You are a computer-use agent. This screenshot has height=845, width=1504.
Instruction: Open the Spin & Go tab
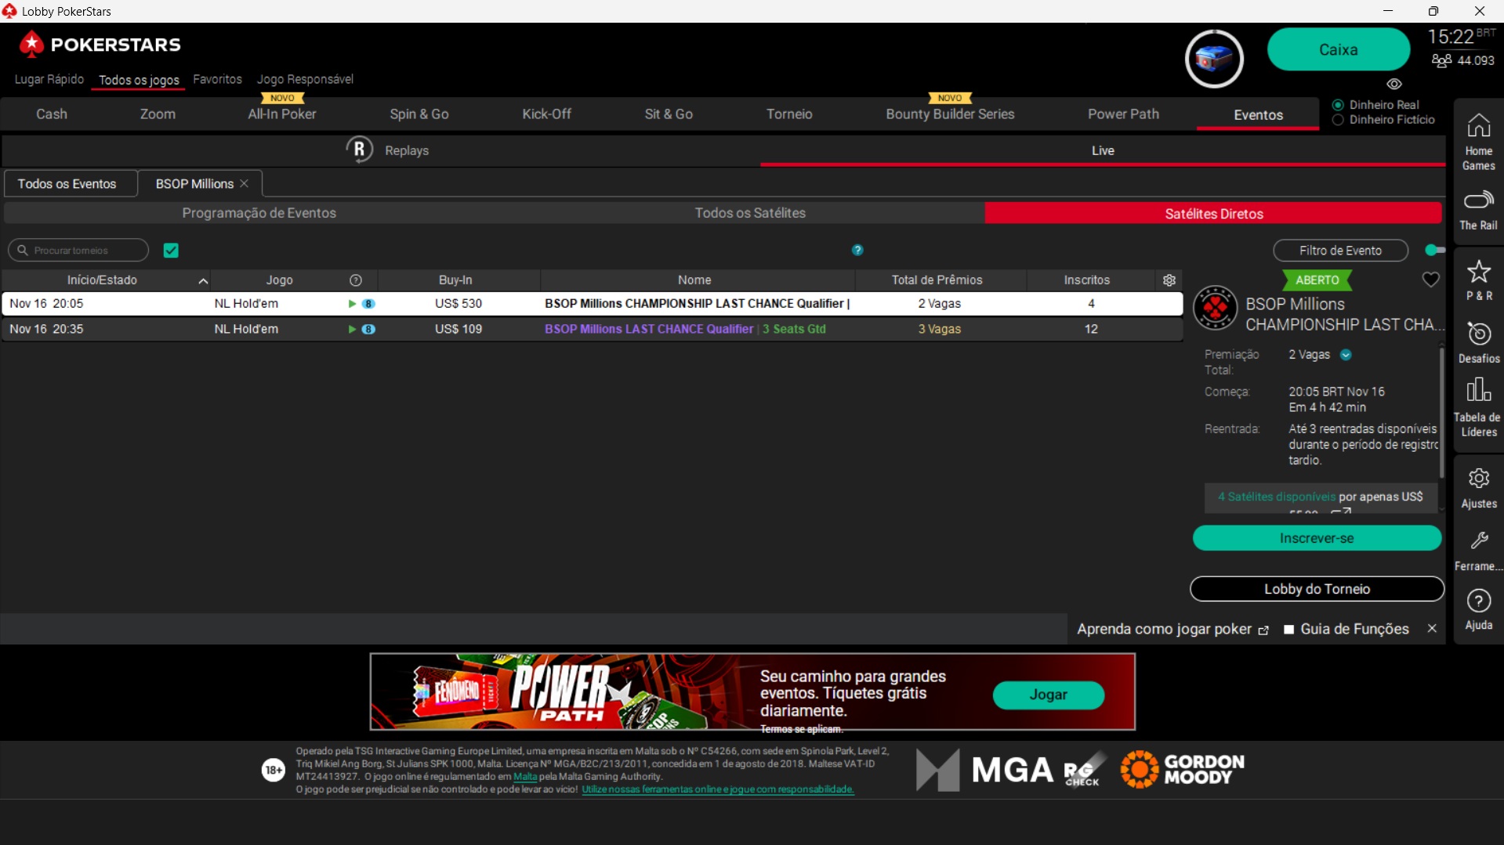click(x=419, y=114)
